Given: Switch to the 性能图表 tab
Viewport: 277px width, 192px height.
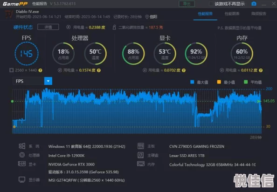Looking at the screenshot, I should pos(232,14).
